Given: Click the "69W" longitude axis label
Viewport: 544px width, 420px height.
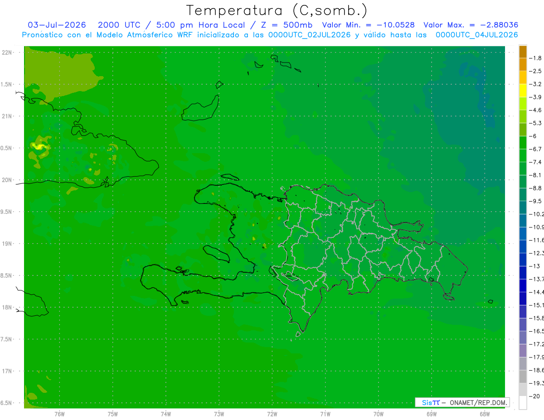Looking at the screenshot, I should point(432,414).
